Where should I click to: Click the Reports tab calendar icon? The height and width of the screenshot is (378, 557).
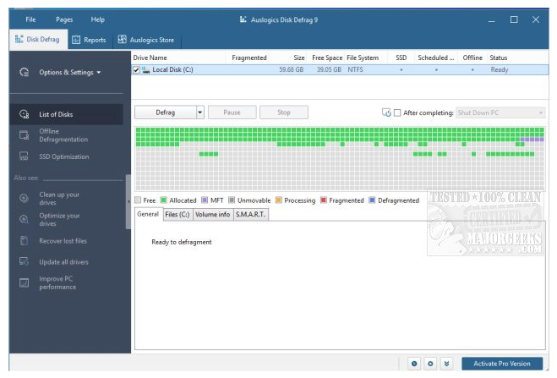[x=76, y=40]
